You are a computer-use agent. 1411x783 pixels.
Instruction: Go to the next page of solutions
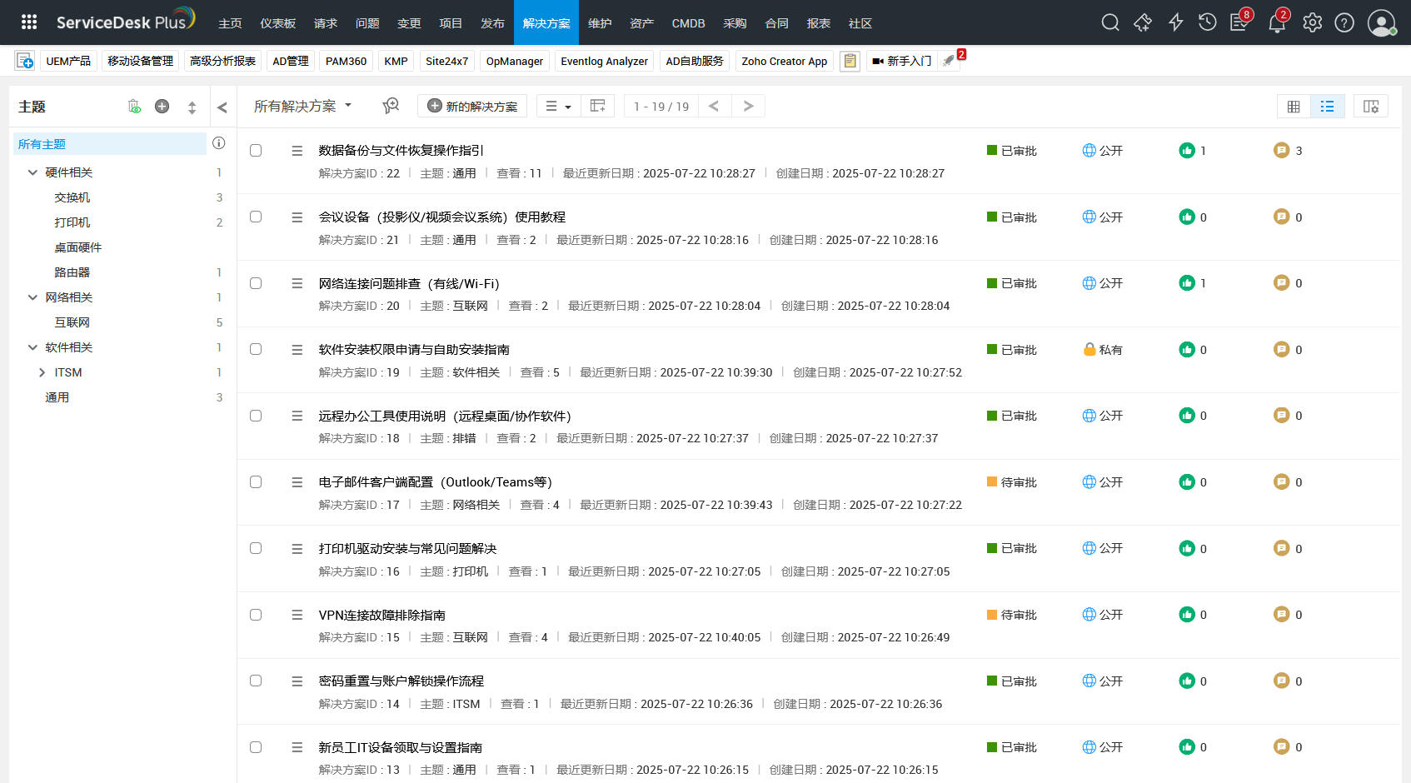point(748,106)
